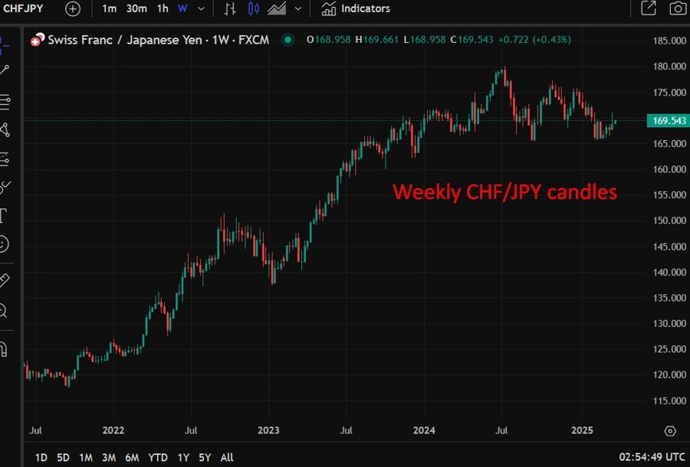Click the 02:54:49 UTC timezone button
Image resolution: width=690 pixels, height=467 pixels.
(652, 457)
